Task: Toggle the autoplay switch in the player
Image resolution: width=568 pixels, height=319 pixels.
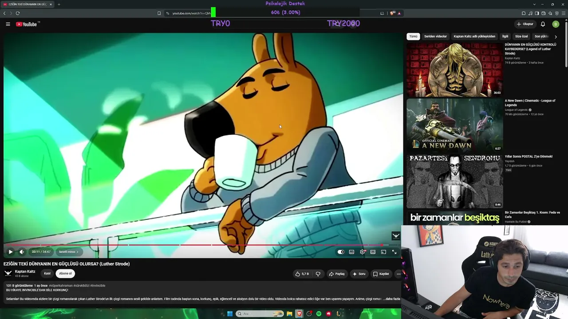Action: pyautogui.click(x=341, y=252)
